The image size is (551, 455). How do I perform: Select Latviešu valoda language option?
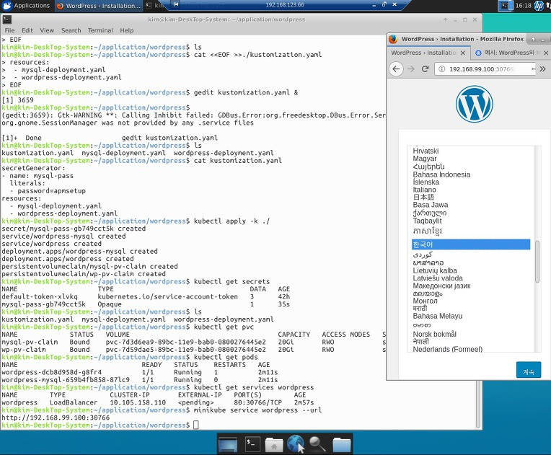(438, 278)
